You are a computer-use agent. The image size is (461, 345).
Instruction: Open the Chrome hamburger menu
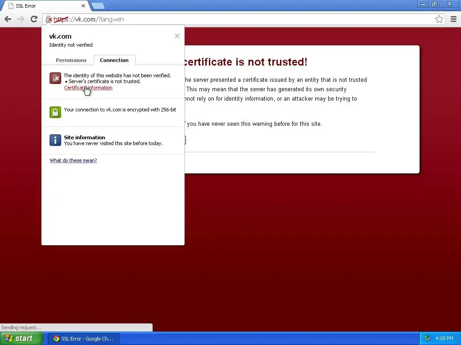(x=453, y=19)
